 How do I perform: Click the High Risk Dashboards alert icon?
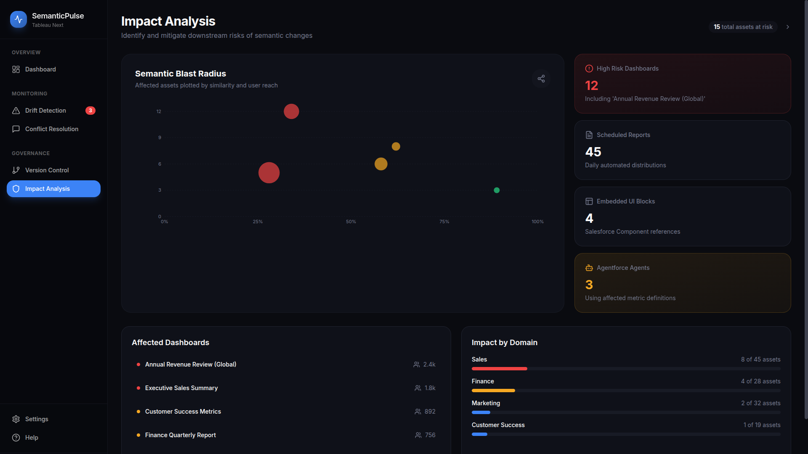coord(589,69)
